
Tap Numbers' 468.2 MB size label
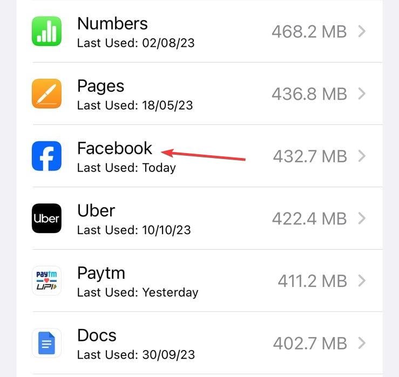pos(309,32)
